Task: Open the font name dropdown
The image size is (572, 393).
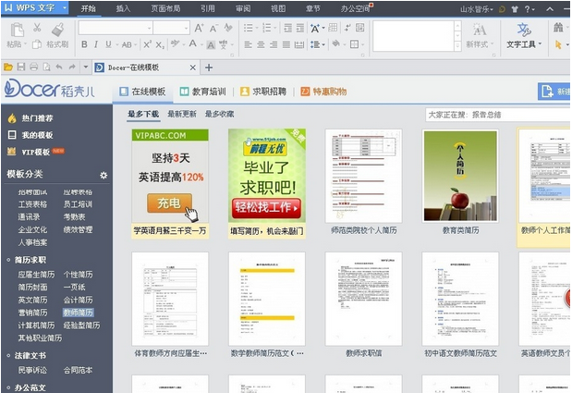Action: point(149,28)
